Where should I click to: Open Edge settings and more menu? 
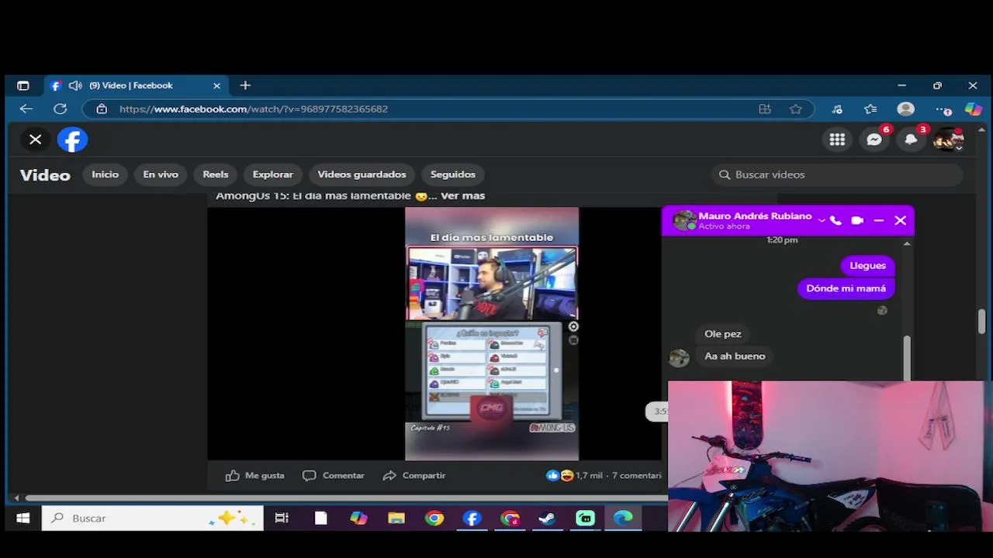[x=943, y=109]
